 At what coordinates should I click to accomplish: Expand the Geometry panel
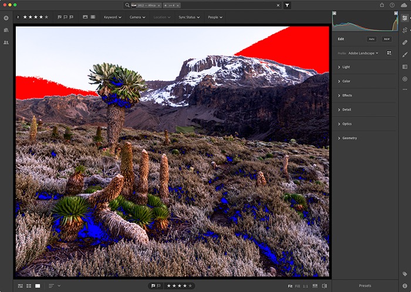click(350, 138)
